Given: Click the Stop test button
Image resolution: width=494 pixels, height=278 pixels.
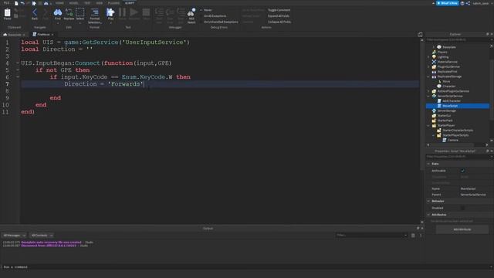Looking at the screenshot, I should click(146, 13).
